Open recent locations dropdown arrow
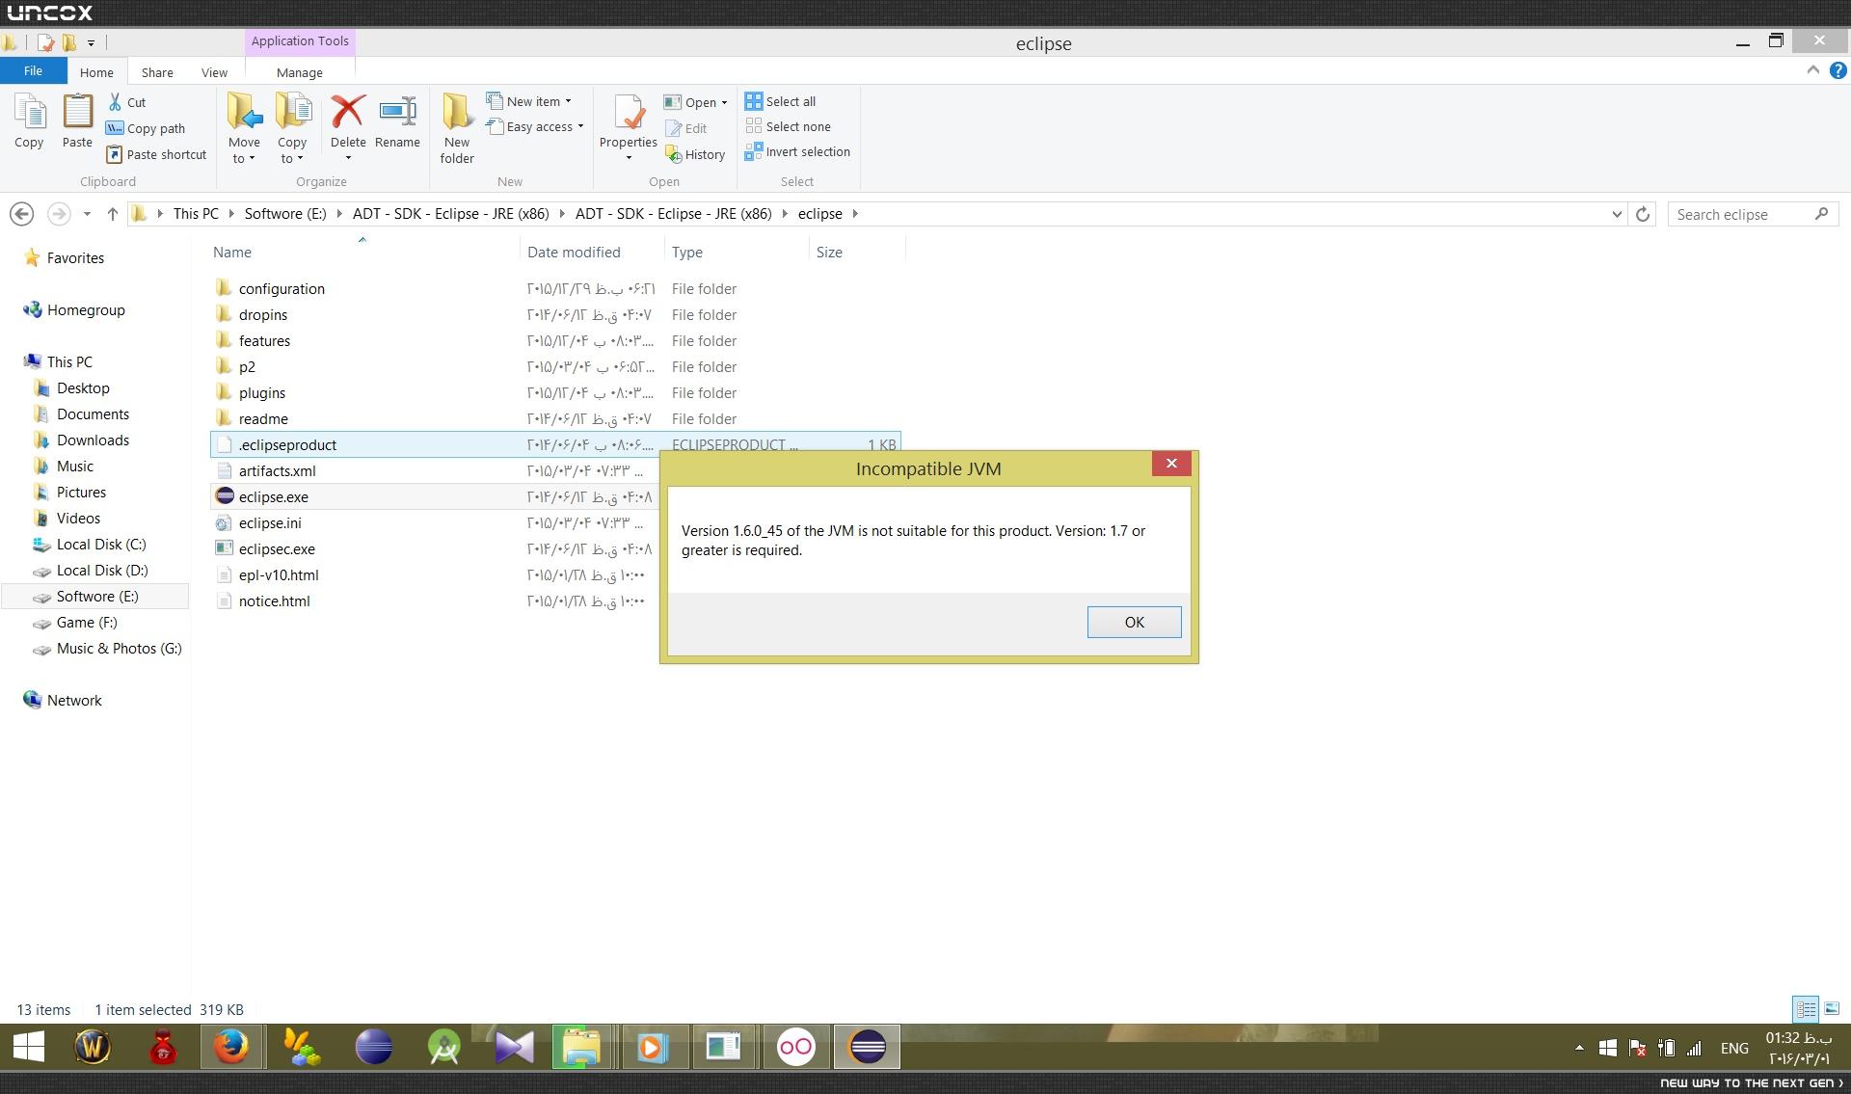 [x=87, y=214]
